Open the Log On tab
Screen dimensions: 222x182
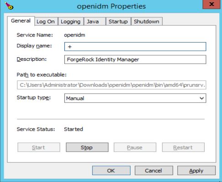(x=46, y=21)
